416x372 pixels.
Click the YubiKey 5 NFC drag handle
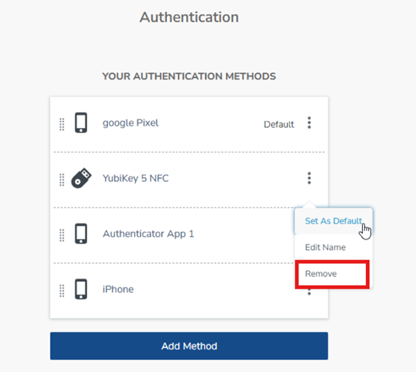tap(62, 179)
